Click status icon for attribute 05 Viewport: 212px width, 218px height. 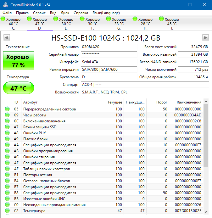[x=7, y=109]
